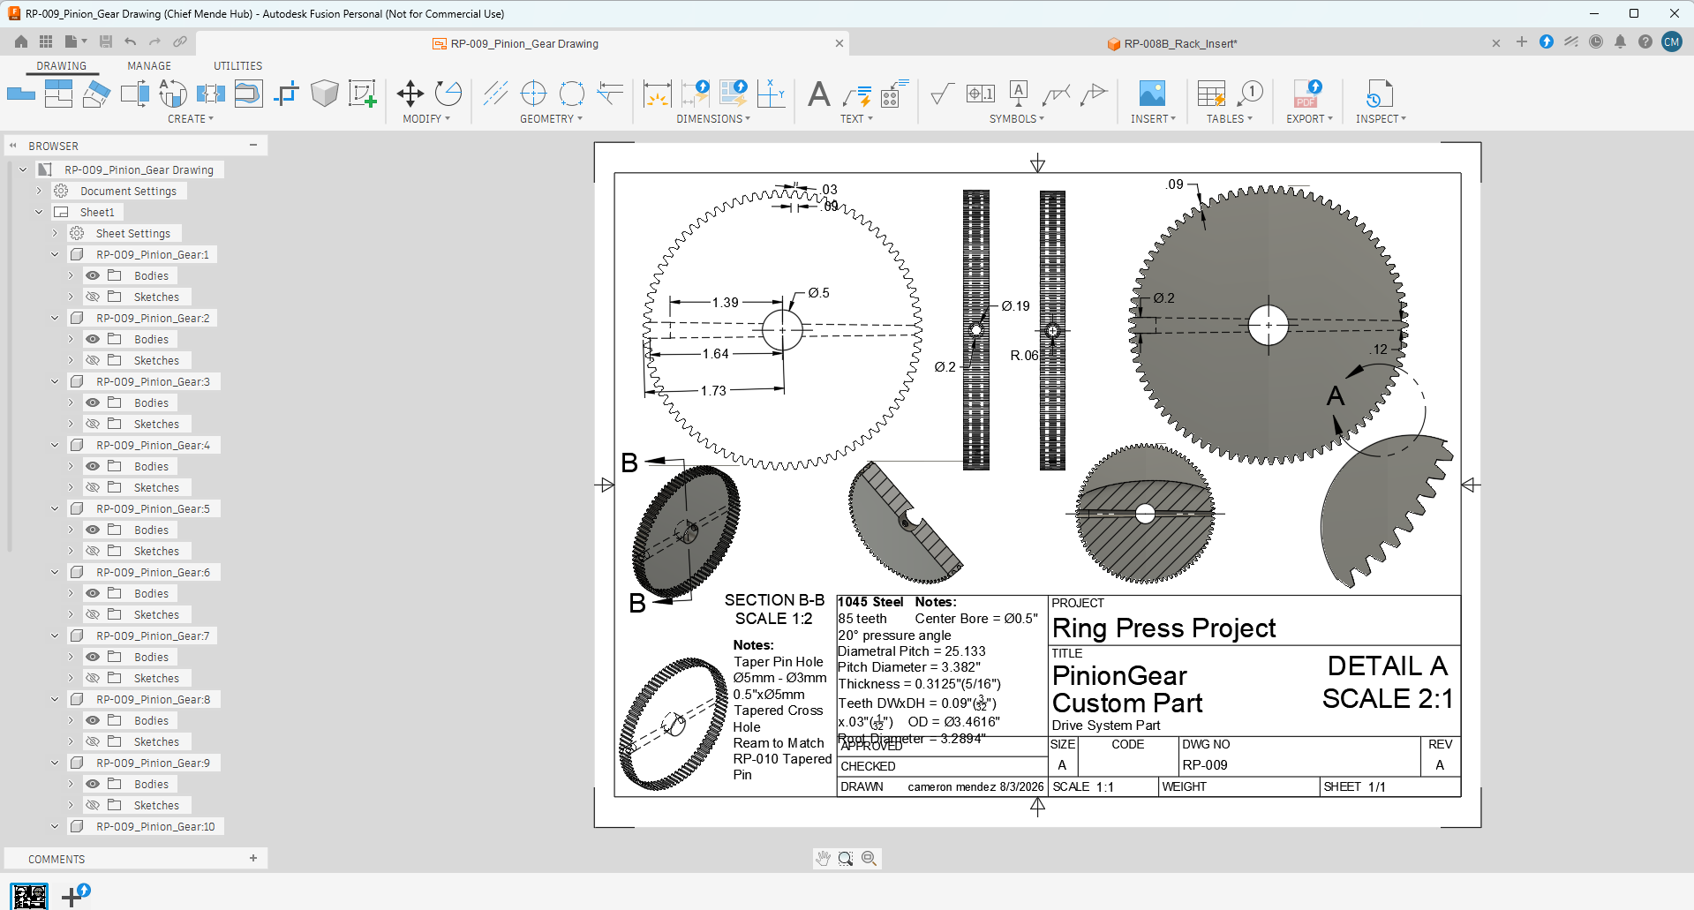
Task: Open the CM user profile button
Action: tap(1671, 41)
